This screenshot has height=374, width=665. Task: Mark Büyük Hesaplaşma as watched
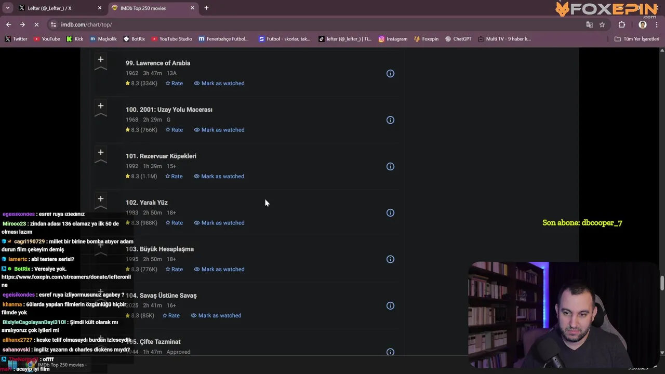(x=219, y=269)
